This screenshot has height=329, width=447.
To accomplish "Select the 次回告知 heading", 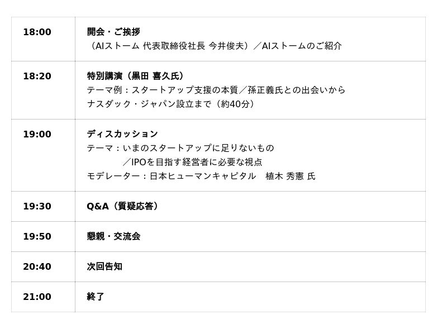I will [x=104, y=266].
